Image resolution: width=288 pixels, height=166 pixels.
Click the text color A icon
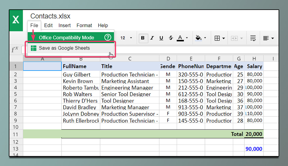[x=180, y=38]
